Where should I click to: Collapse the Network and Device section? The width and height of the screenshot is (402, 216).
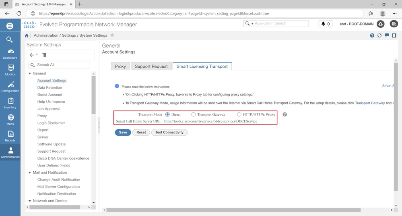tap(30, 201)
